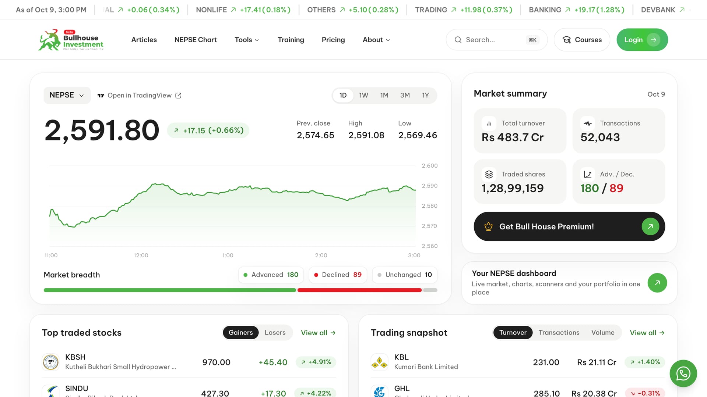Show Trading snapshot by Volume

click(603, 333)
